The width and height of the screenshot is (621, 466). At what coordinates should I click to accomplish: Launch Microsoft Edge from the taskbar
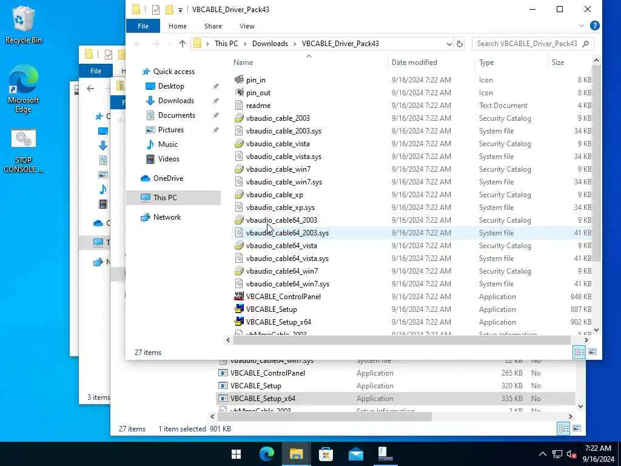(x=267, y=454)
